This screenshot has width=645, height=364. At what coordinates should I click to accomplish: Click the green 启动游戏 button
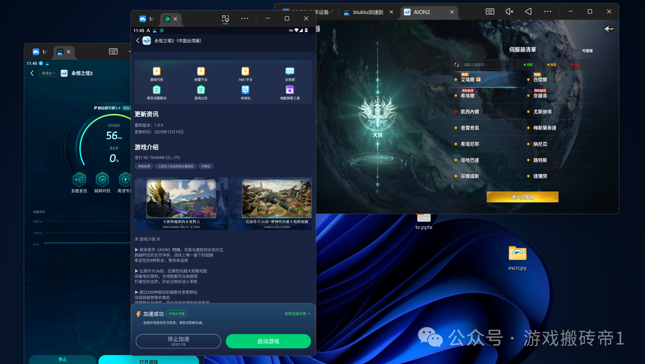(268, 341)
